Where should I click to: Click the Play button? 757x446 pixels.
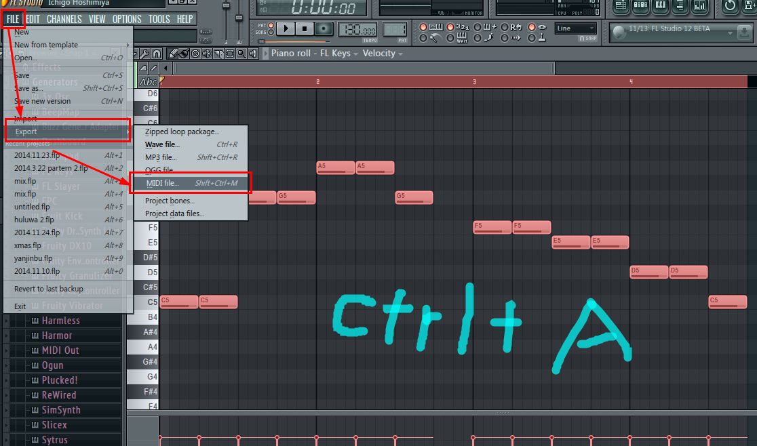(x=286, y=29)
